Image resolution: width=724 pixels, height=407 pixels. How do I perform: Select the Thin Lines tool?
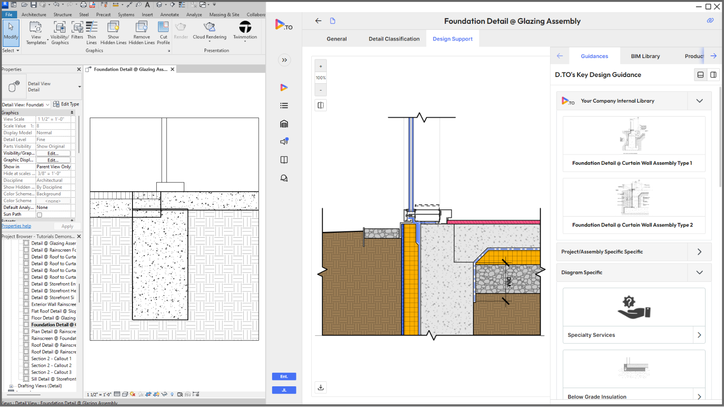click(91, 32)
